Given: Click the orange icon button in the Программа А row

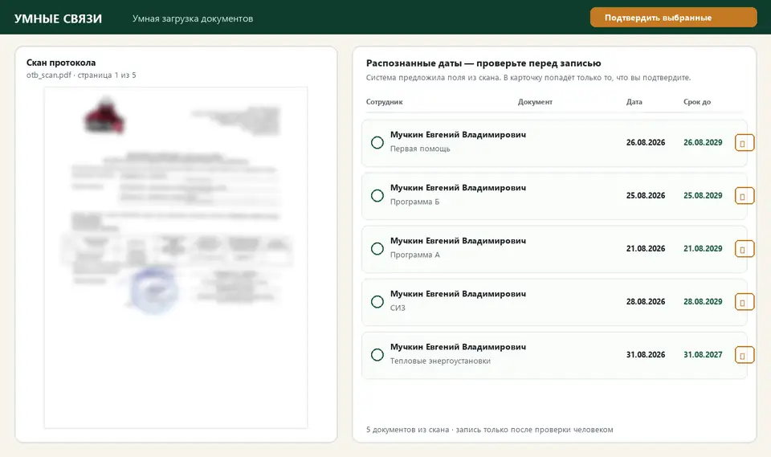Looking at the screenshot, I should click(x=744, y=250).
